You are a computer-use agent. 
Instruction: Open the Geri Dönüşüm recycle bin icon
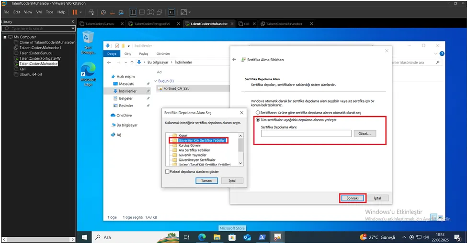click(88, 43)
